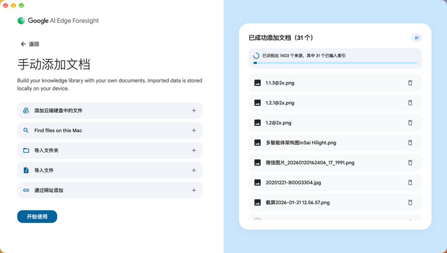The width and height of the screenshot is (447, 253).
Task: Click the trash icon for 1.2@2x.png
Action: 410,123
